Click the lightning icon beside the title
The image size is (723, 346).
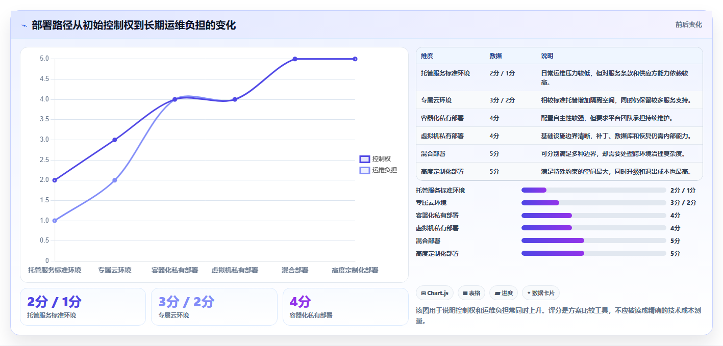[24, 25]
